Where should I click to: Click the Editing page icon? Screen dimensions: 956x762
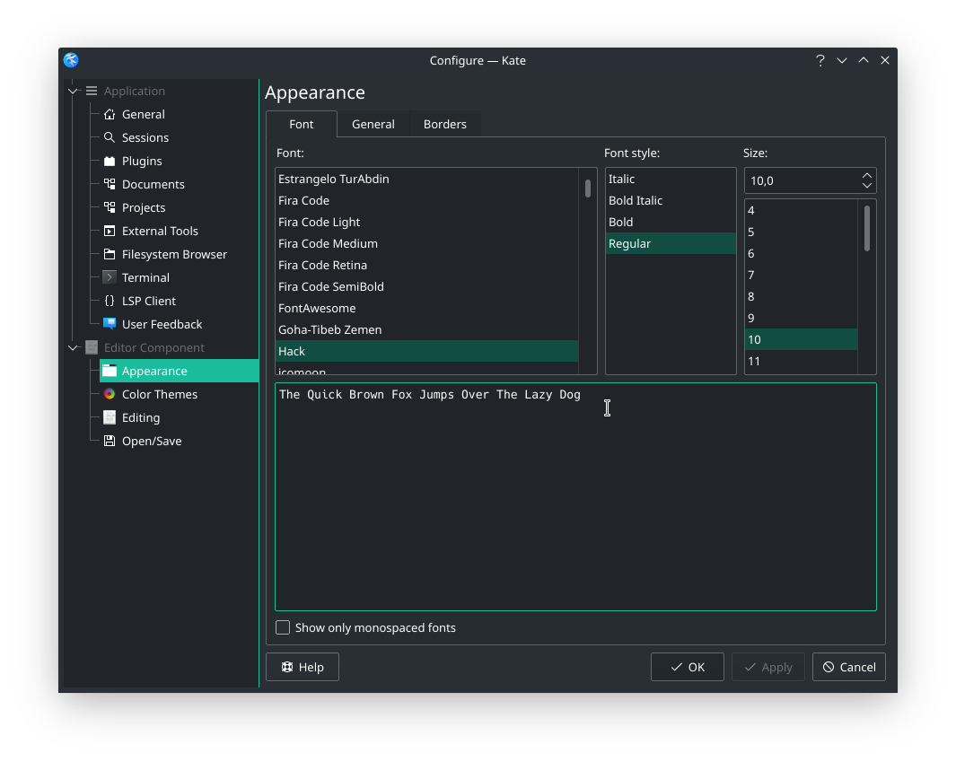coord(110,417)
